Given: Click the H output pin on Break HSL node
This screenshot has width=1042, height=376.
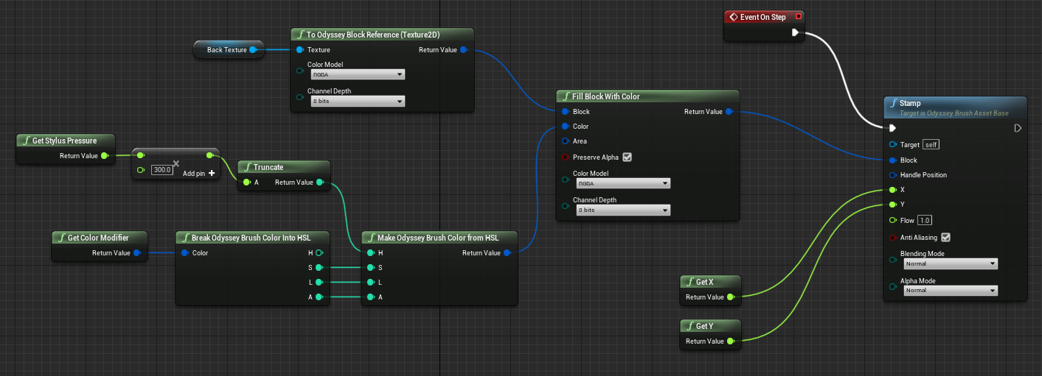Looking at the screenshot, I should point(319,253).
